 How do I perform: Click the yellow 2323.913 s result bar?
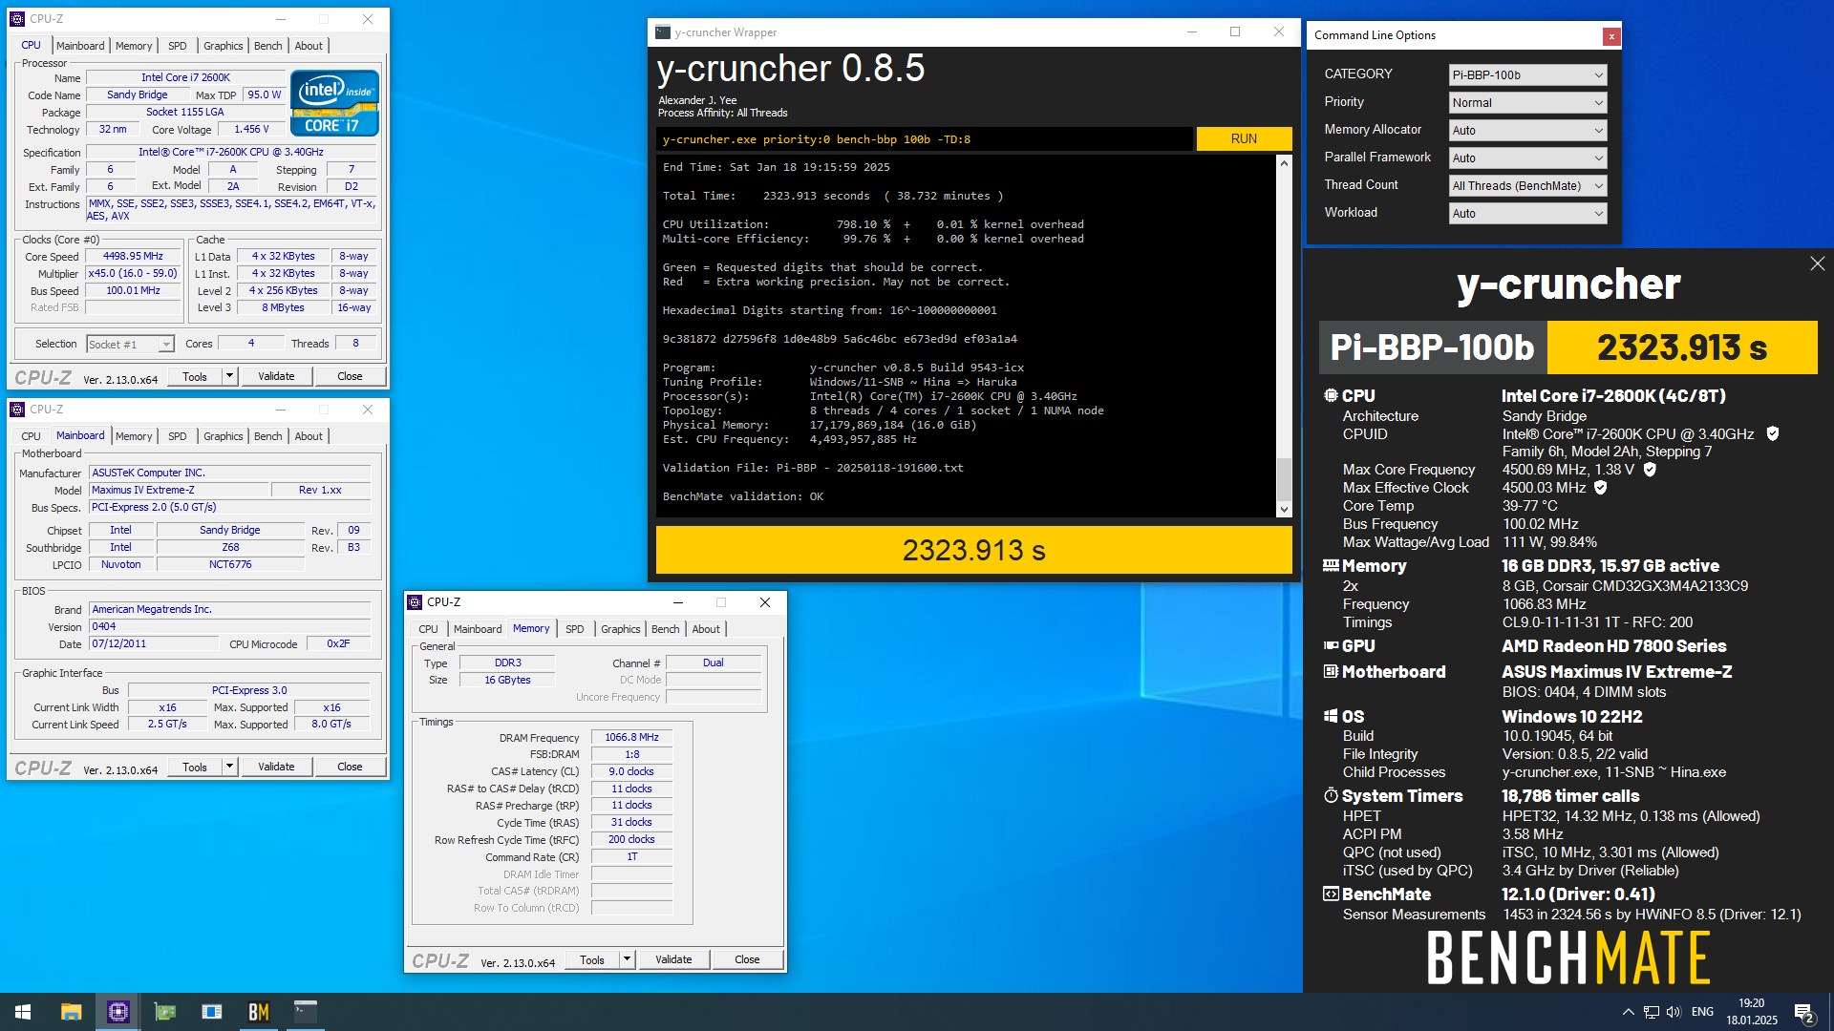[x=973, y=550]
